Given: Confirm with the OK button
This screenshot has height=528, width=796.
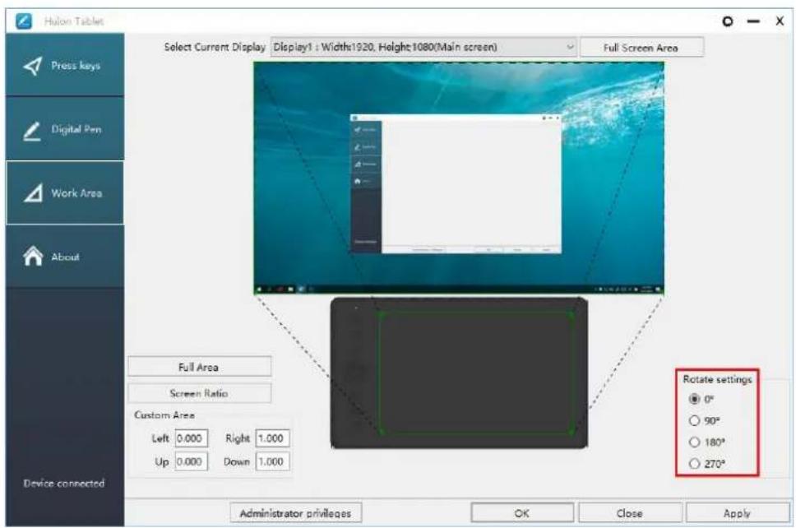Looking at the screenshot, I should coord(522,513).
